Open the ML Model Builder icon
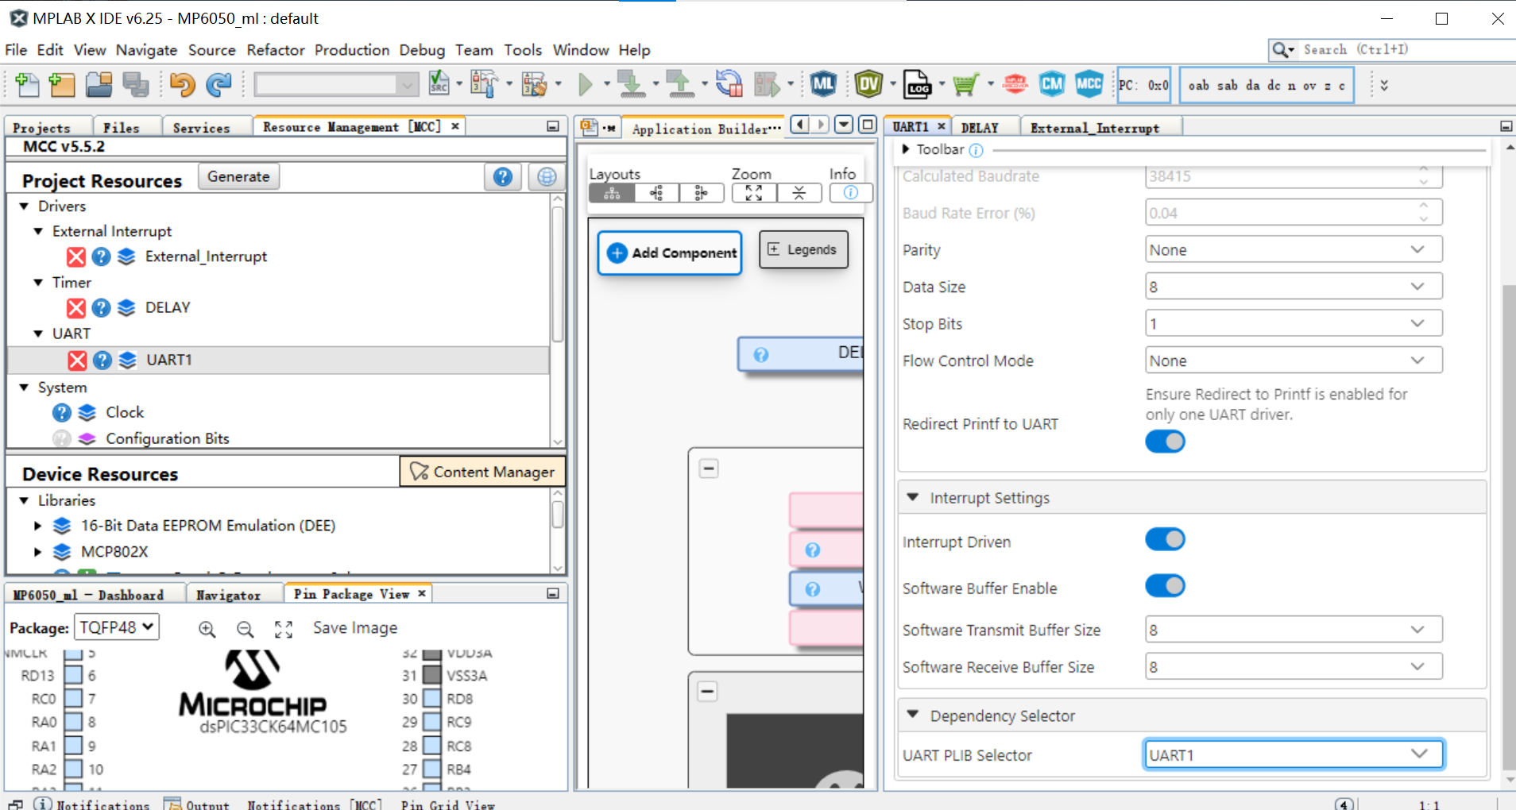1516x810 pixels. pyautogui.click(x=823, y=84)
